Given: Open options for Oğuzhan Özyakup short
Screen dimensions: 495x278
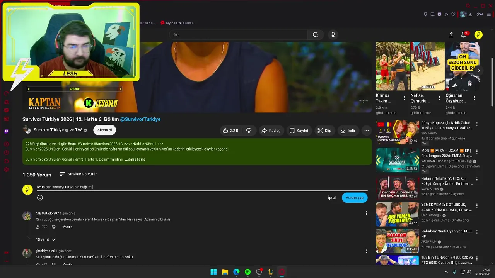Looking at the screenshot, I should tap(474, 98).
